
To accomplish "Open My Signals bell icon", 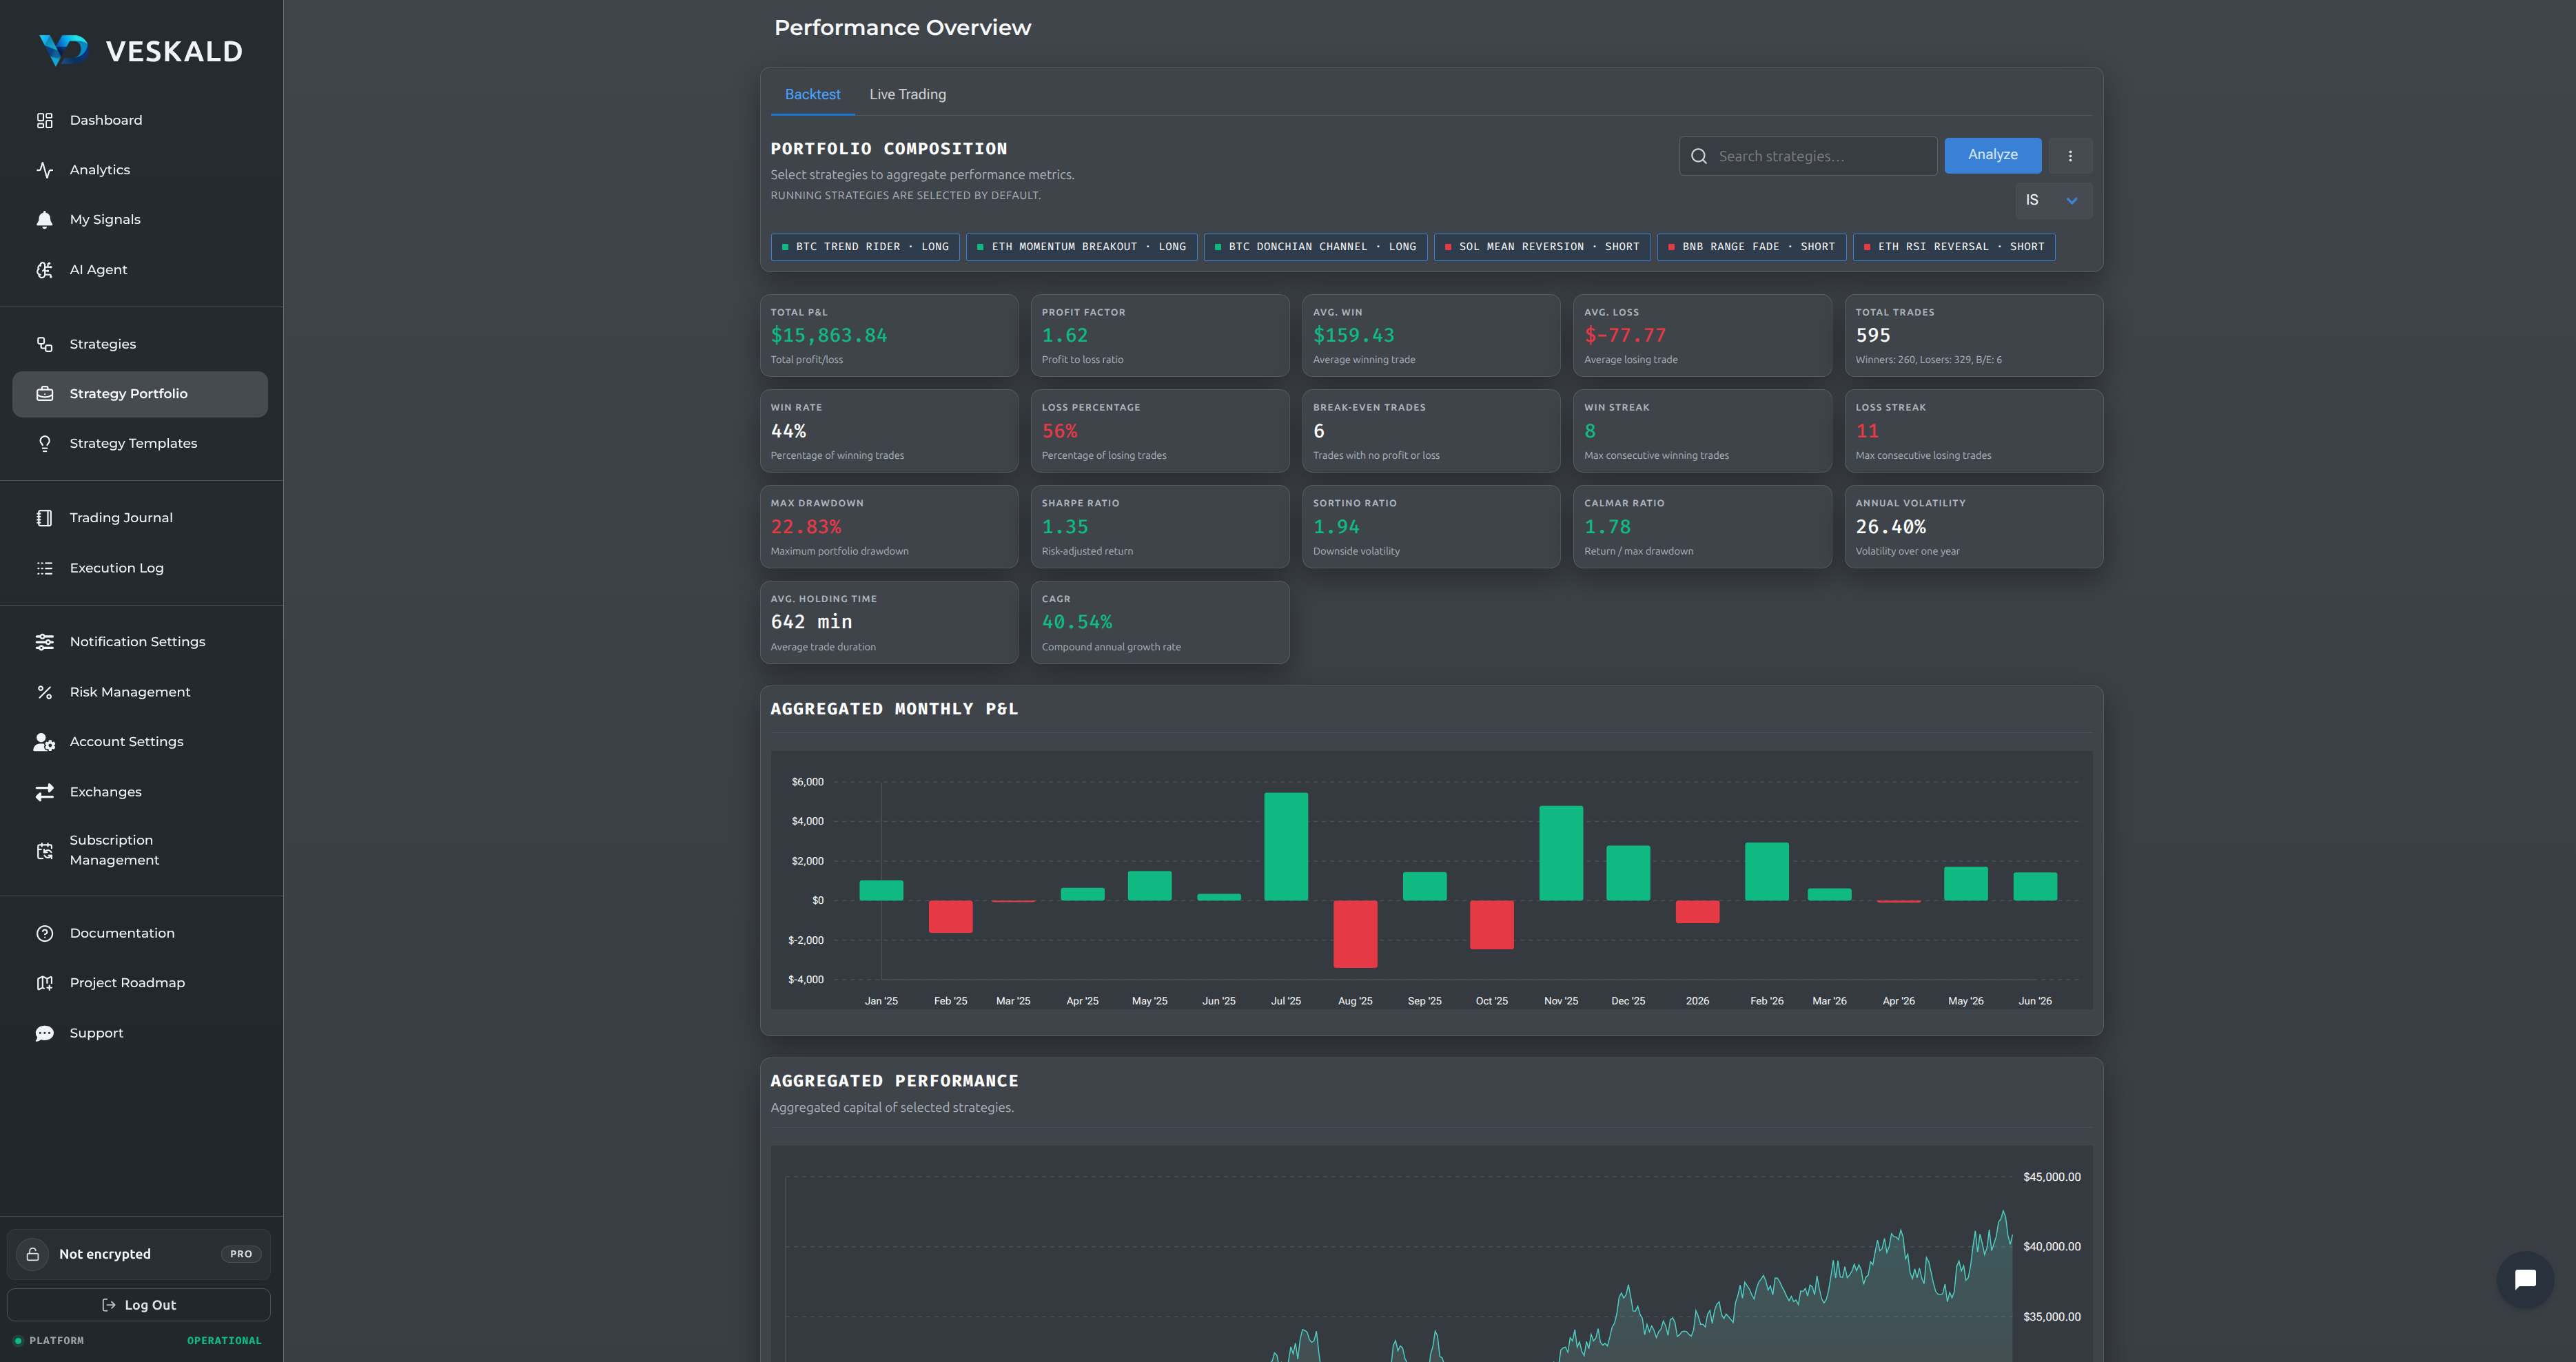I will (44, 220).
